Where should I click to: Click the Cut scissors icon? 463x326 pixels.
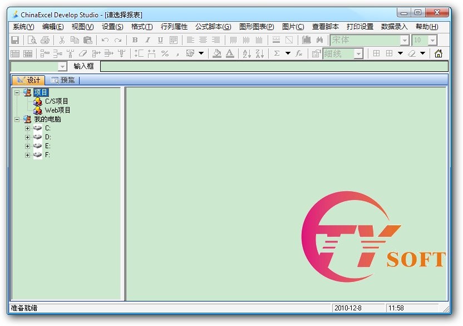point(62,40)
